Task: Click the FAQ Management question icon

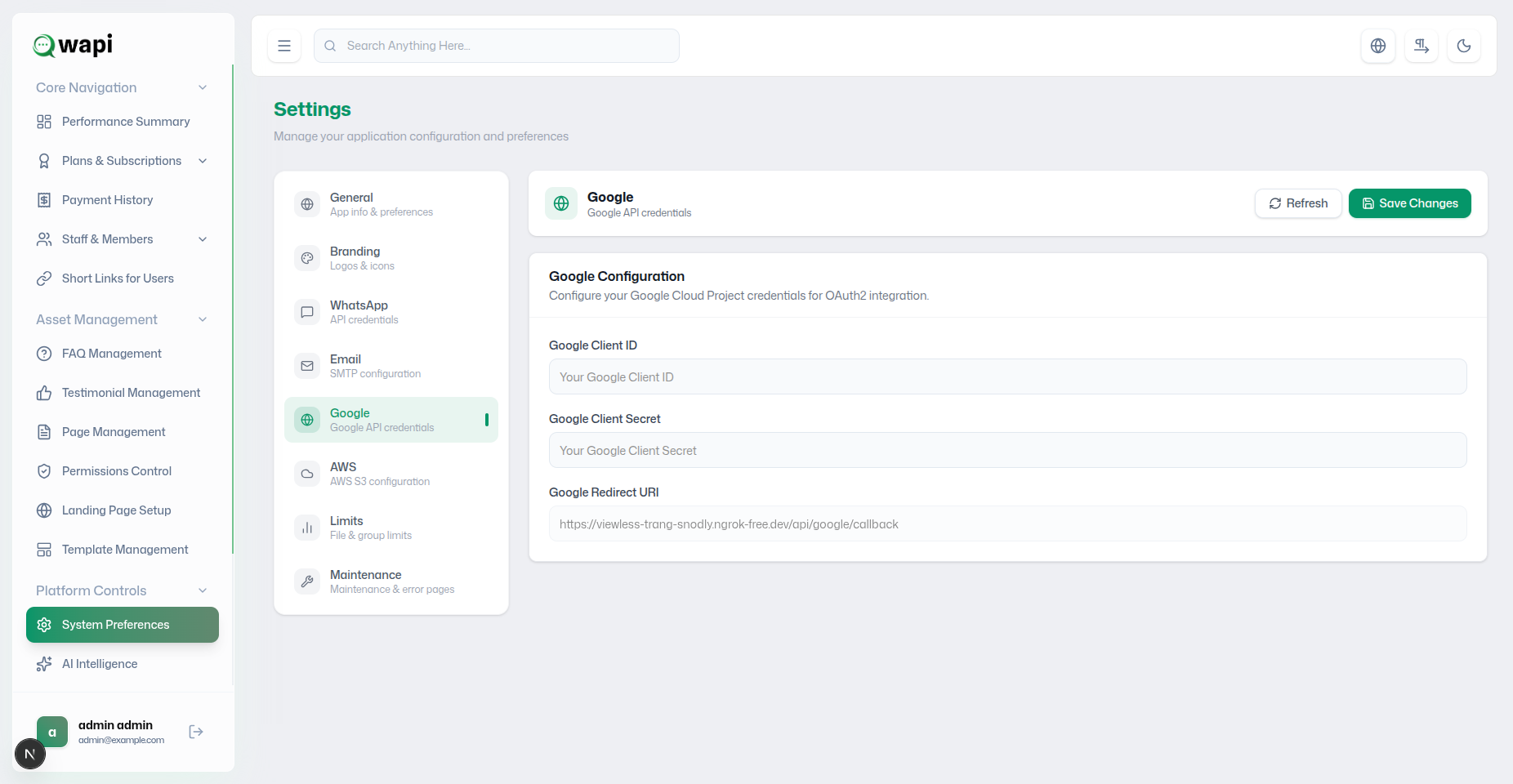Action: 44,354
